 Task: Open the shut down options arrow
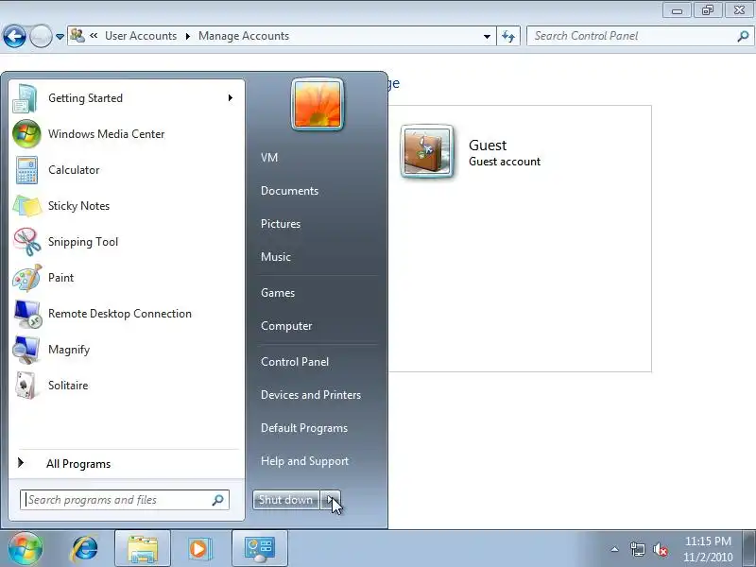tap(330, 500)
